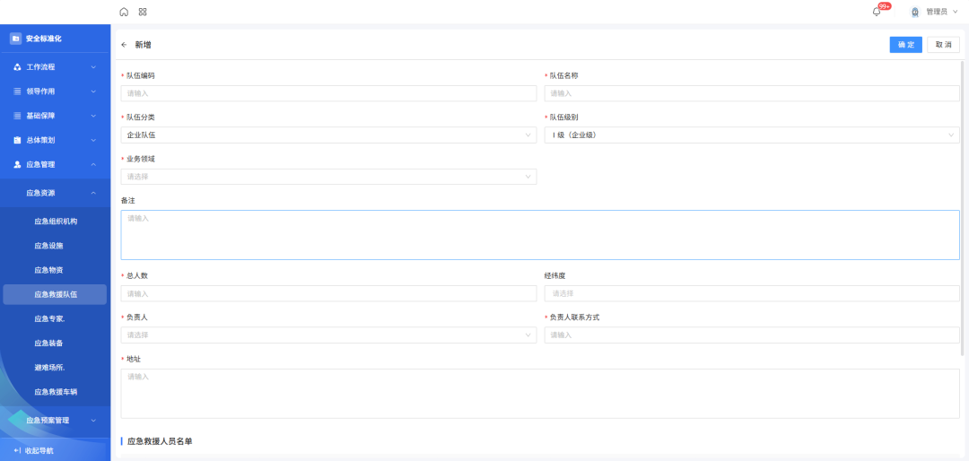
Task: Click the 工作流程 sidebar icon
Action: pos(17,67)
